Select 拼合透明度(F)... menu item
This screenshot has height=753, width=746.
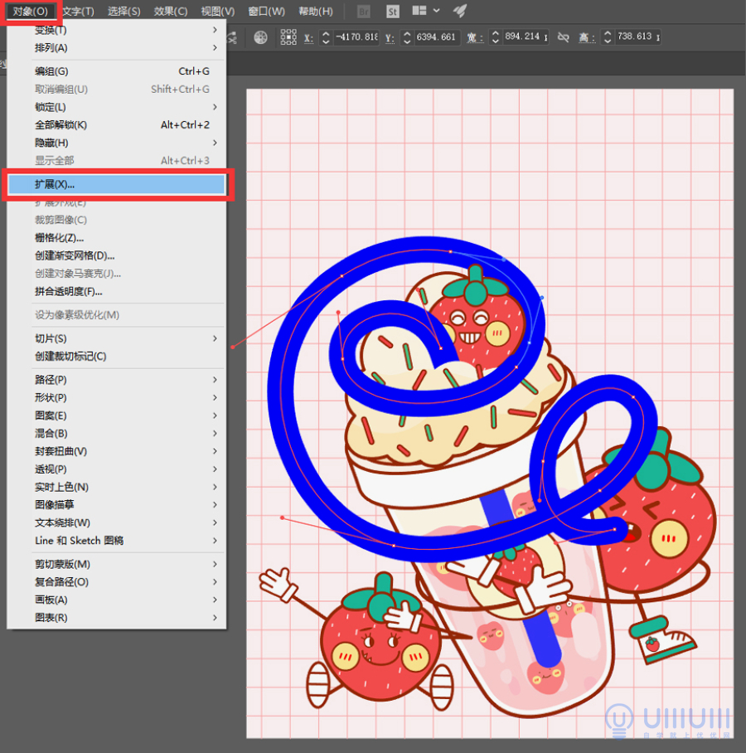(x=116, y=292)
